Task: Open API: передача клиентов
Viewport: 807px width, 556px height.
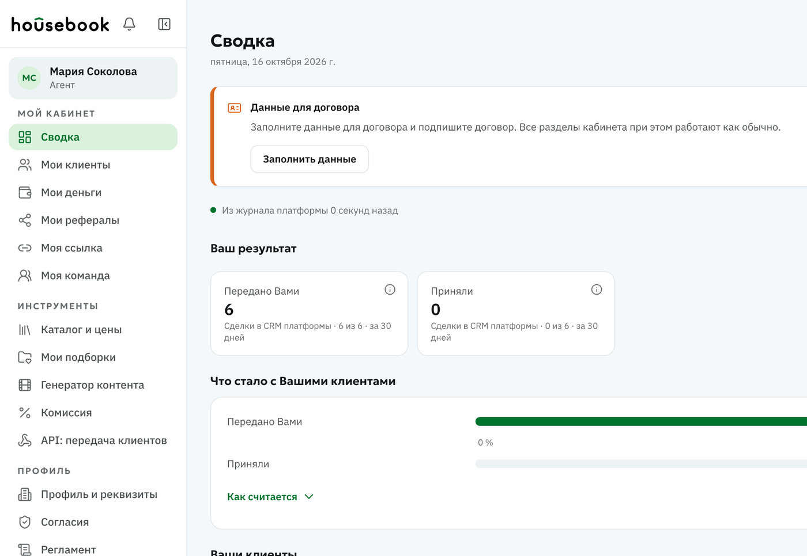Action: [93, 440]
